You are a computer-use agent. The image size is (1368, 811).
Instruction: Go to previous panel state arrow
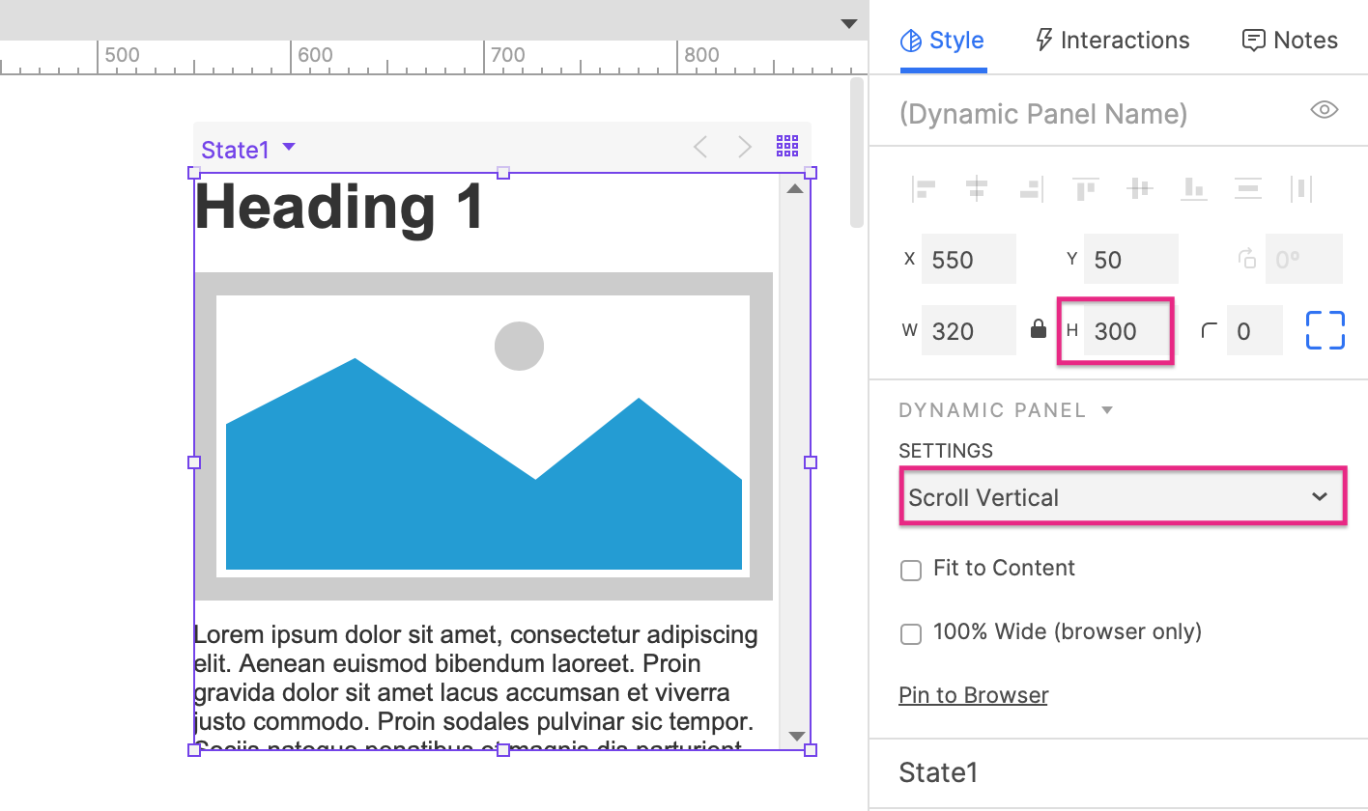(700, 147)
